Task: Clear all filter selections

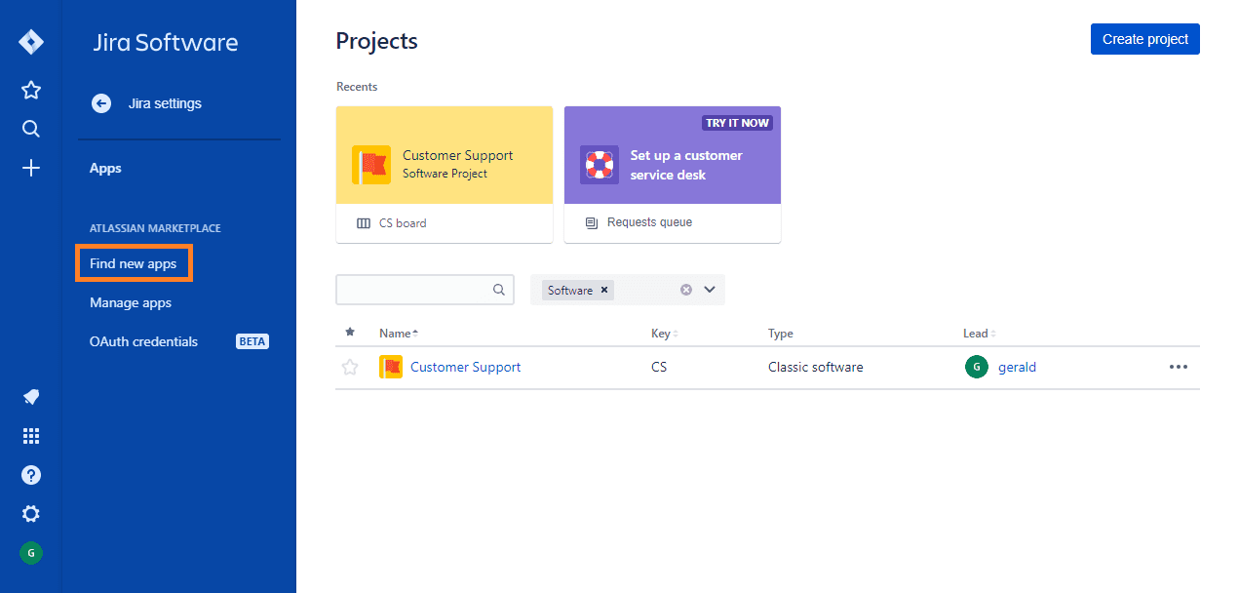Action: [686, 290]
